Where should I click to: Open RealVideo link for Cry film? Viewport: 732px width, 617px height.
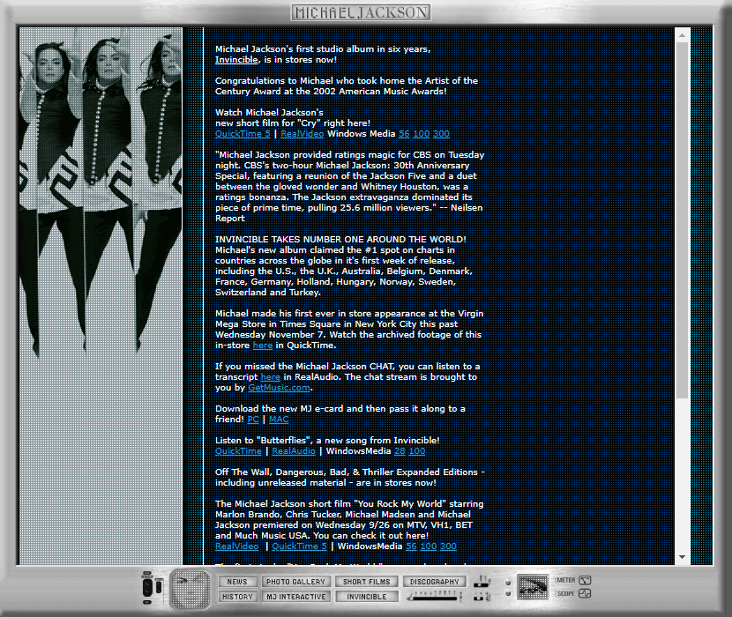coord(302,134)
